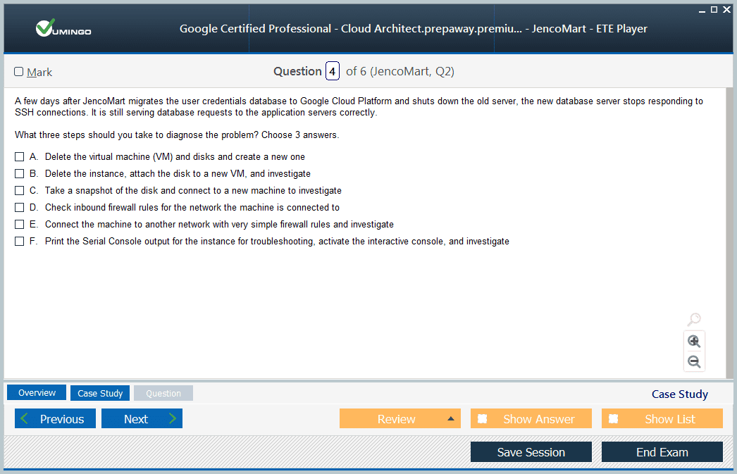737x474 pixels.
Task: Click the faded search magnifier icon
Action: (694, 320)
